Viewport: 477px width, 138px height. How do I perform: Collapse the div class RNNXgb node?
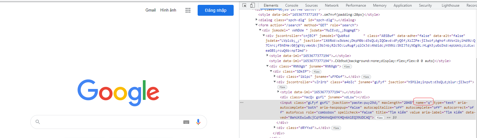(x=267, y=66)
